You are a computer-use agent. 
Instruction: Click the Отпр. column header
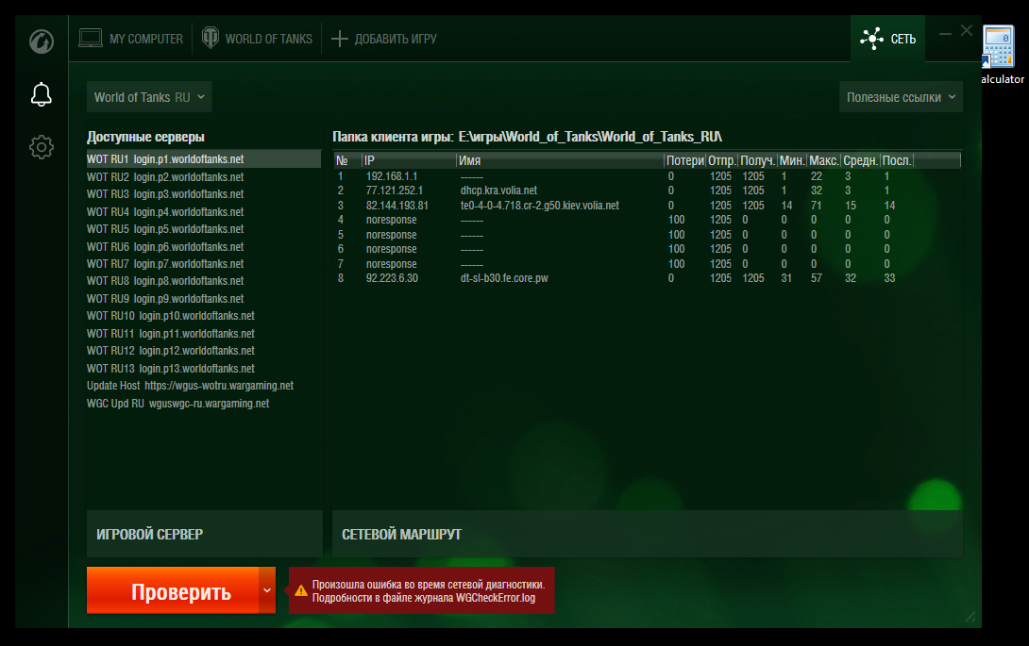[x=722, y=160]
